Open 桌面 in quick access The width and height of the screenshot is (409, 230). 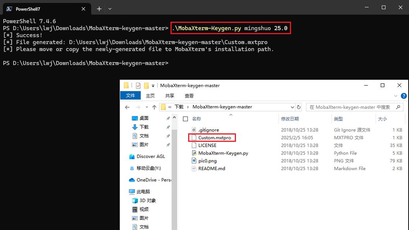point(144,118)
